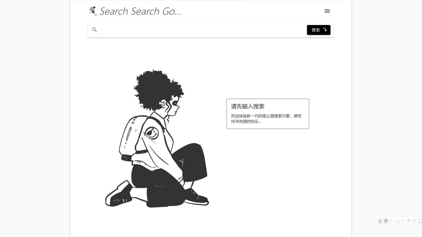Open the "Search Search Go..." title link
The image size is (422, 237).
[140, 11]
